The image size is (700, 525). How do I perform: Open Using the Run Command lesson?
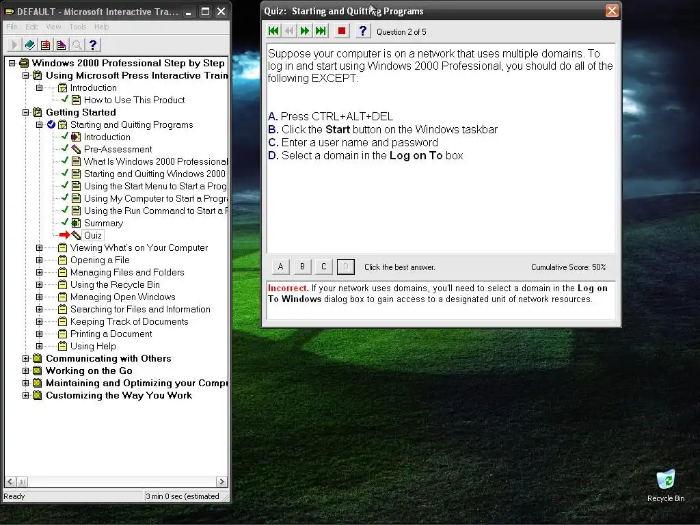156,211
